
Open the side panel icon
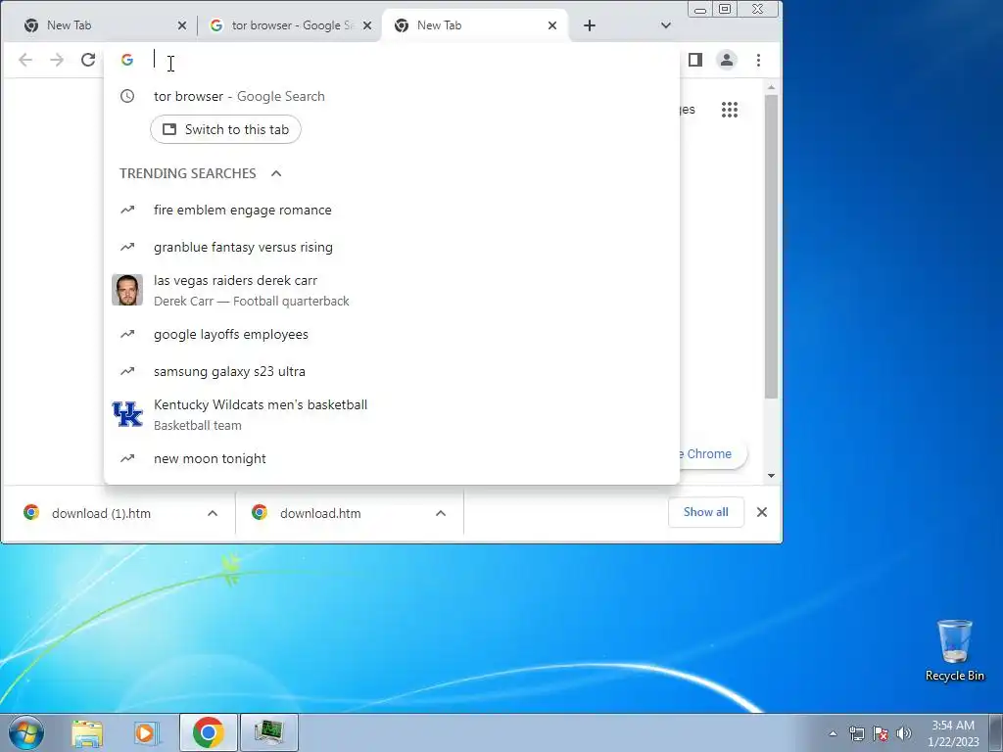695,60
